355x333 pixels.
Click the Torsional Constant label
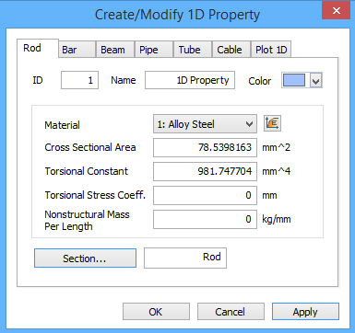[87, 171]
